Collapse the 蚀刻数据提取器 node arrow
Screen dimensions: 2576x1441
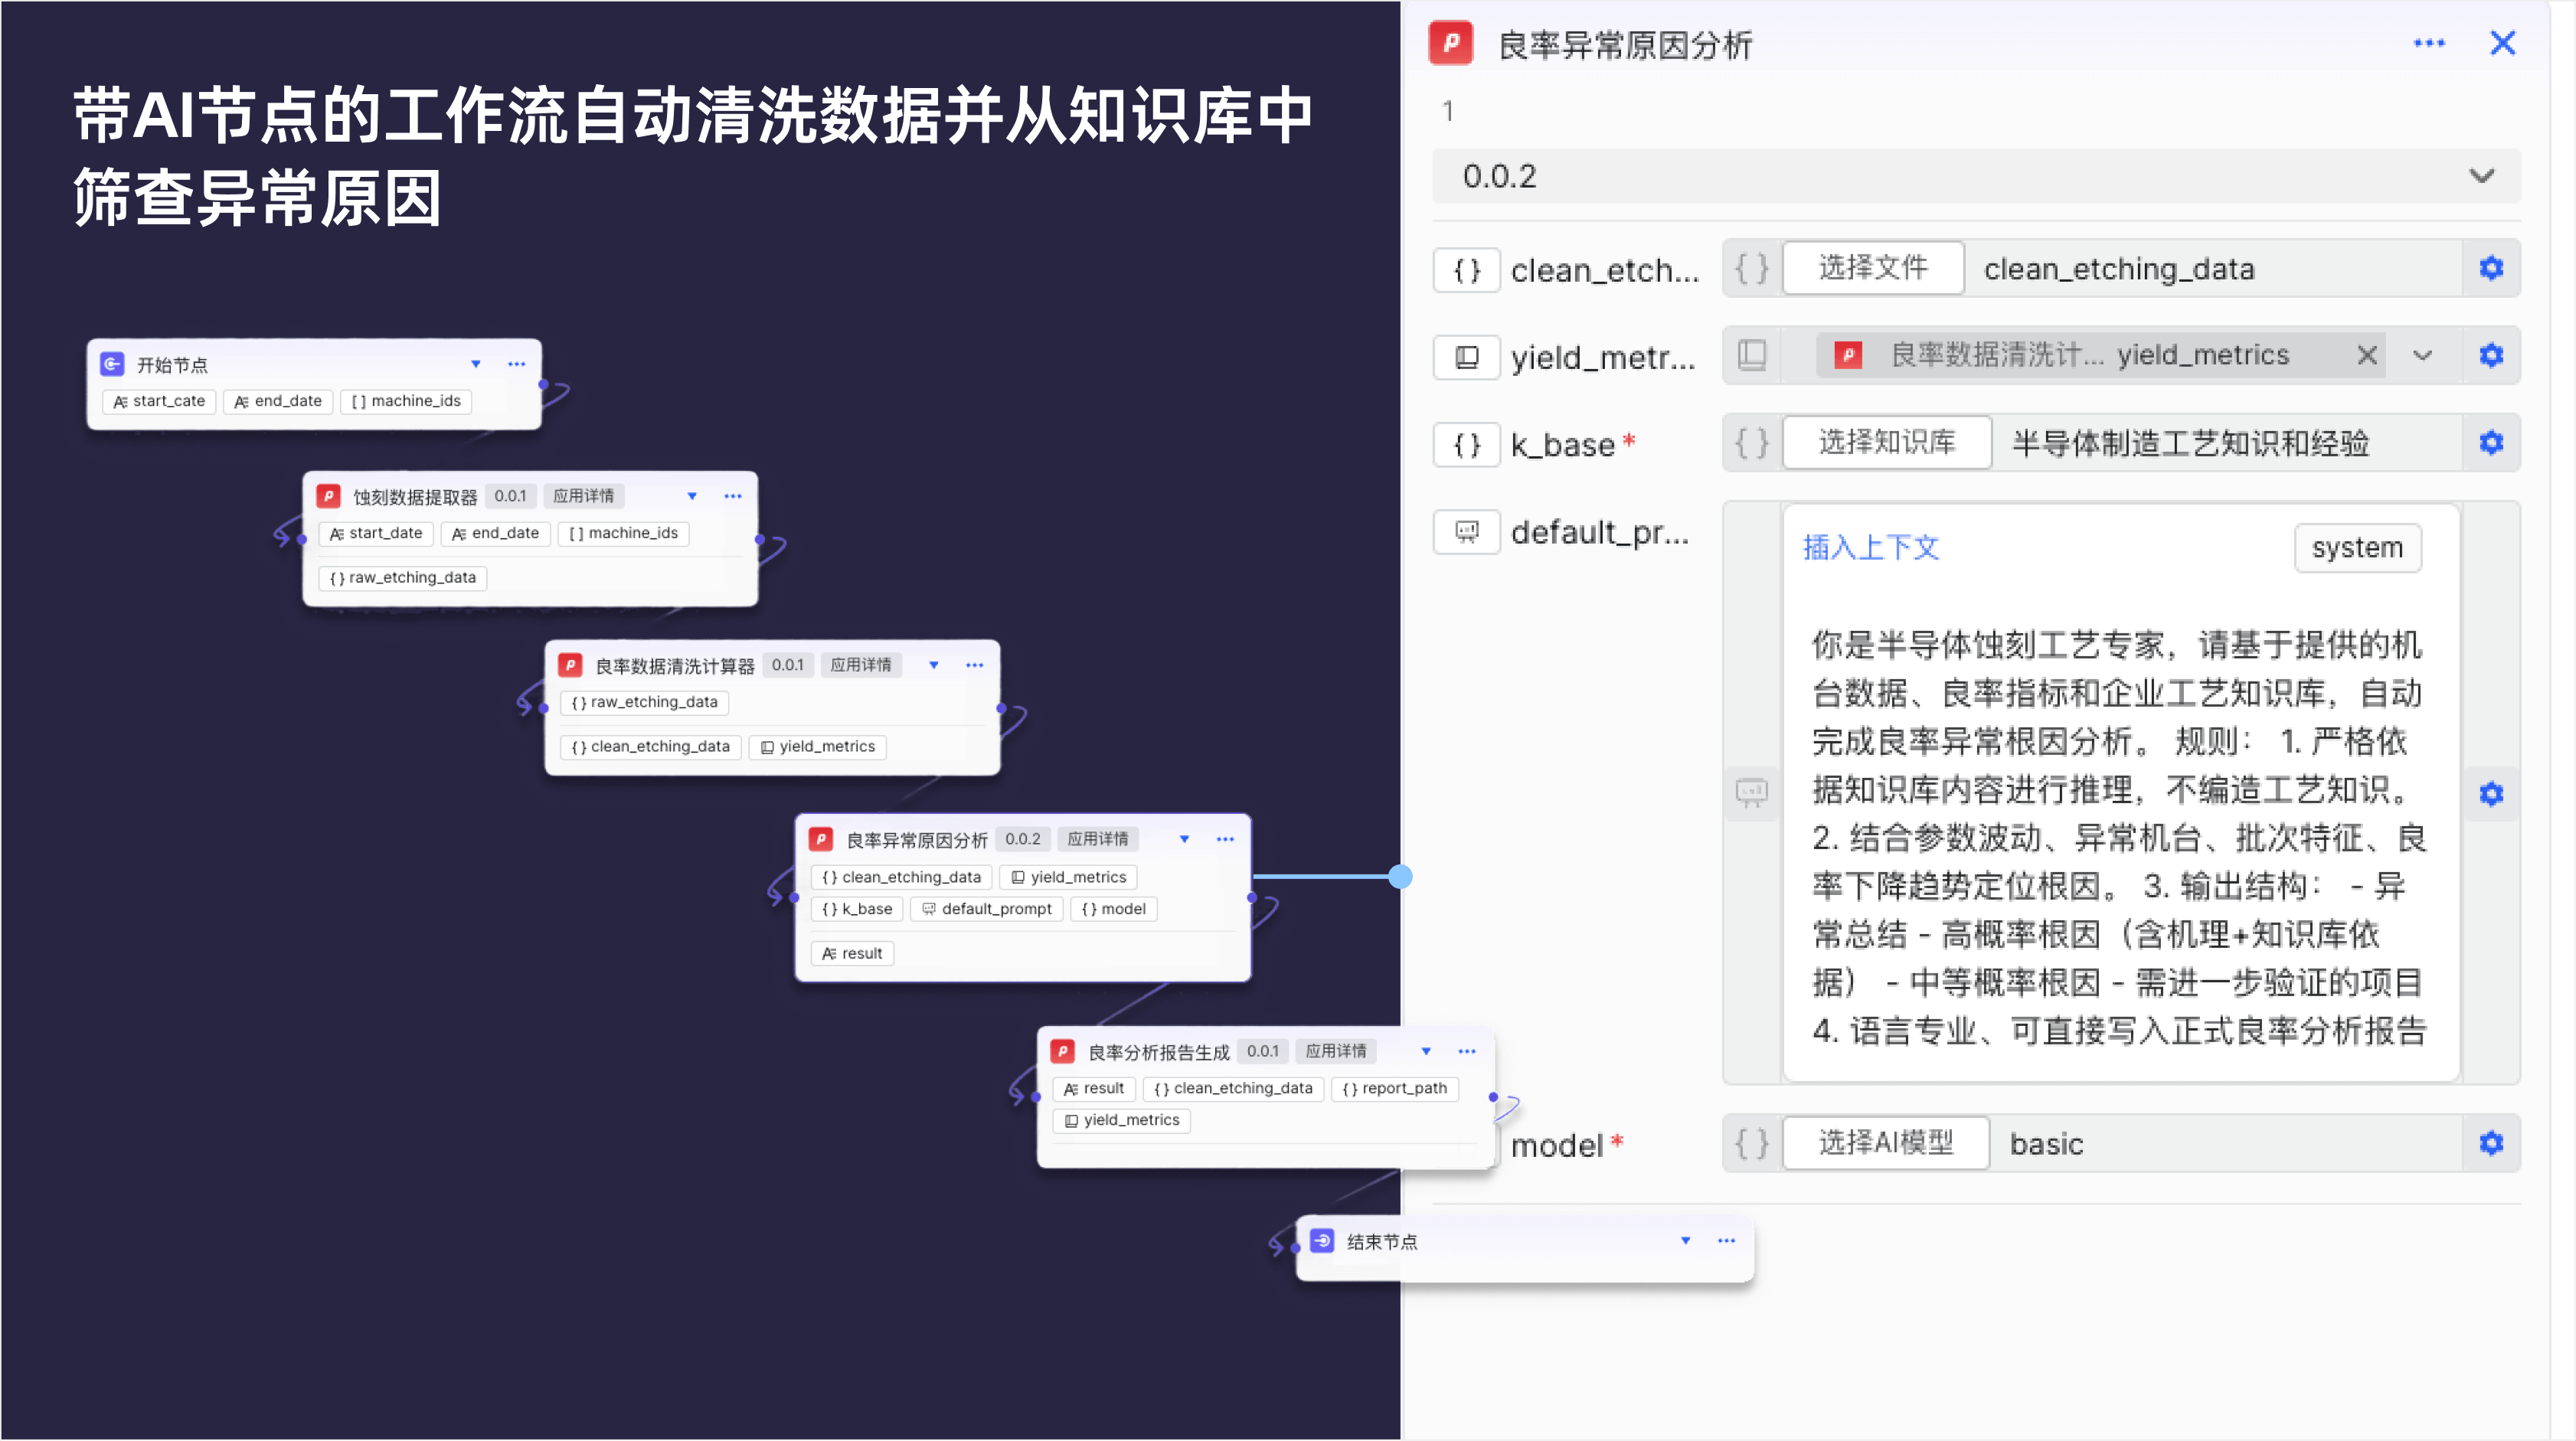point(691,496)
